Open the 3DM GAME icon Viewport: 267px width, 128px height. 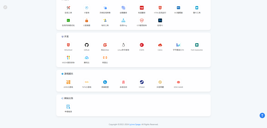tap(178, 82)
